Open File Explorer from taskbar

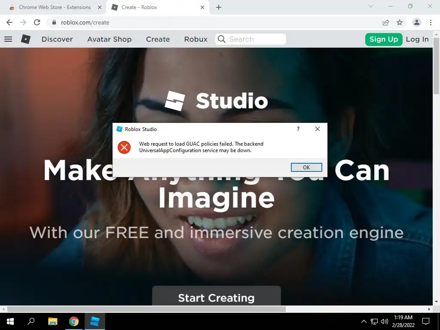coord(52,321)
